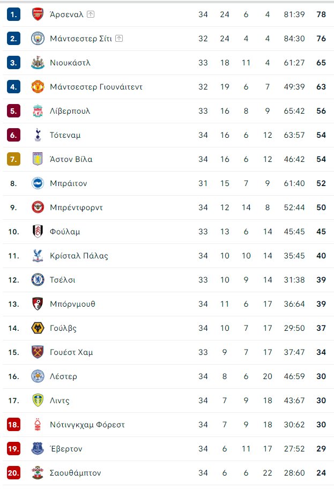
Task: Click the Manchester City club crest
Action: (38, 39)
